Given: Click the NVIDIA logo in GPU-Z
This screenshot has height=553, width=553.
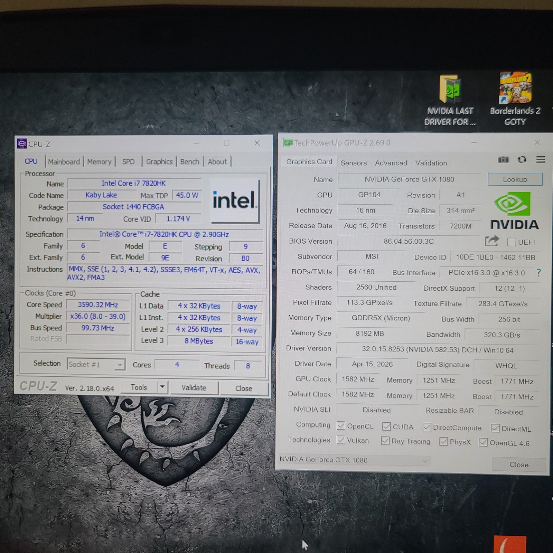Looking at the screenshot, I should (515, 210).
